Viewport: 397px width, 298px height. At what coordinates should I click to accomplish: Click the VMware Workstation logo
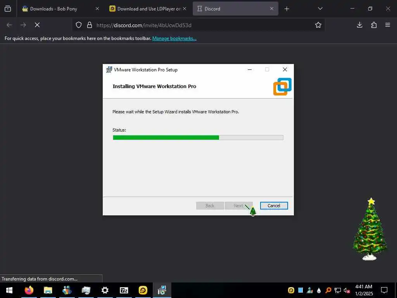(282, 87)
